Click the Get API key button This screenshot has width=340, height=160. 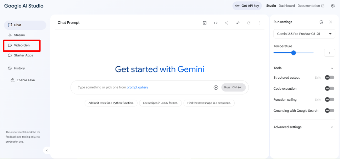coord(247,6)
